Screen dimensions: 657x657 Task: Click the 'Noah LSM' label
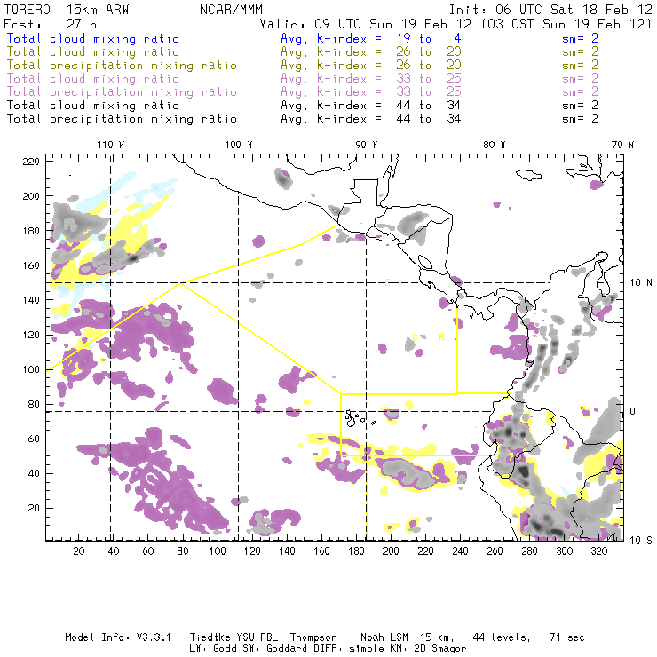pyautogui.click(x=384, y=637)
